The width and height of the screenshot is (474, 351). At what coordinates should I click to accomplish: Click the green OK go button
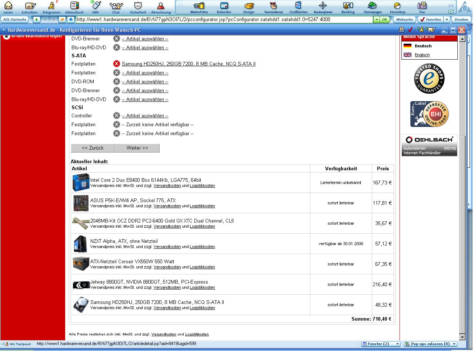point(385,20)
